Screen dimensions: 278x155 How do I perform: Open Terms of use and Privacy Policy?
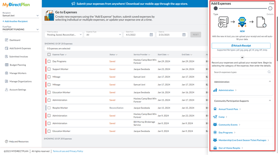click(x=68, y=151)
